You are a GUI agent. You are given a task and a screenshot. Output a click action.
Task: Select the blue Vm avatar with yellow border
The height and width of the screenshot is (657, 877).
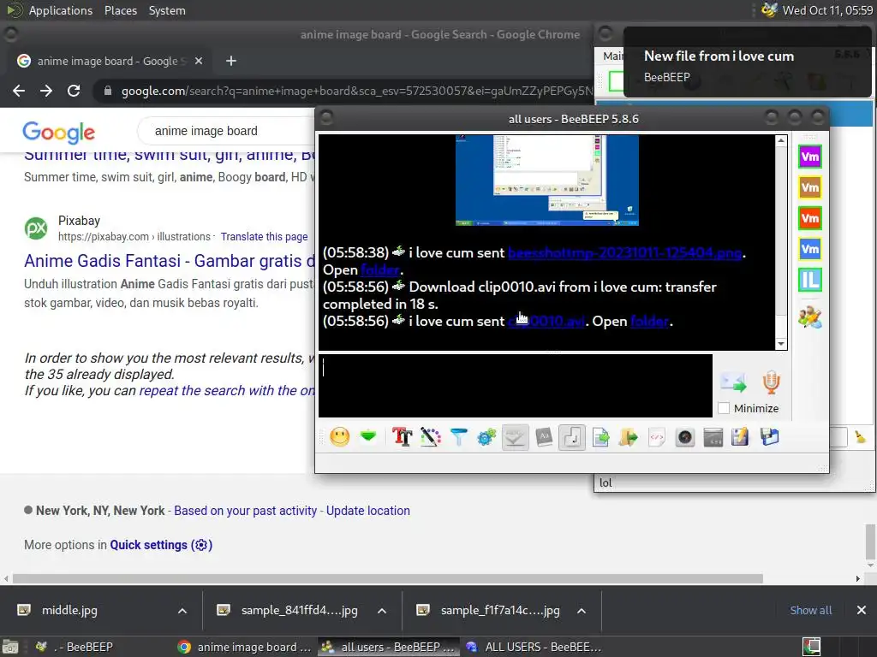(x=810, y=249)
